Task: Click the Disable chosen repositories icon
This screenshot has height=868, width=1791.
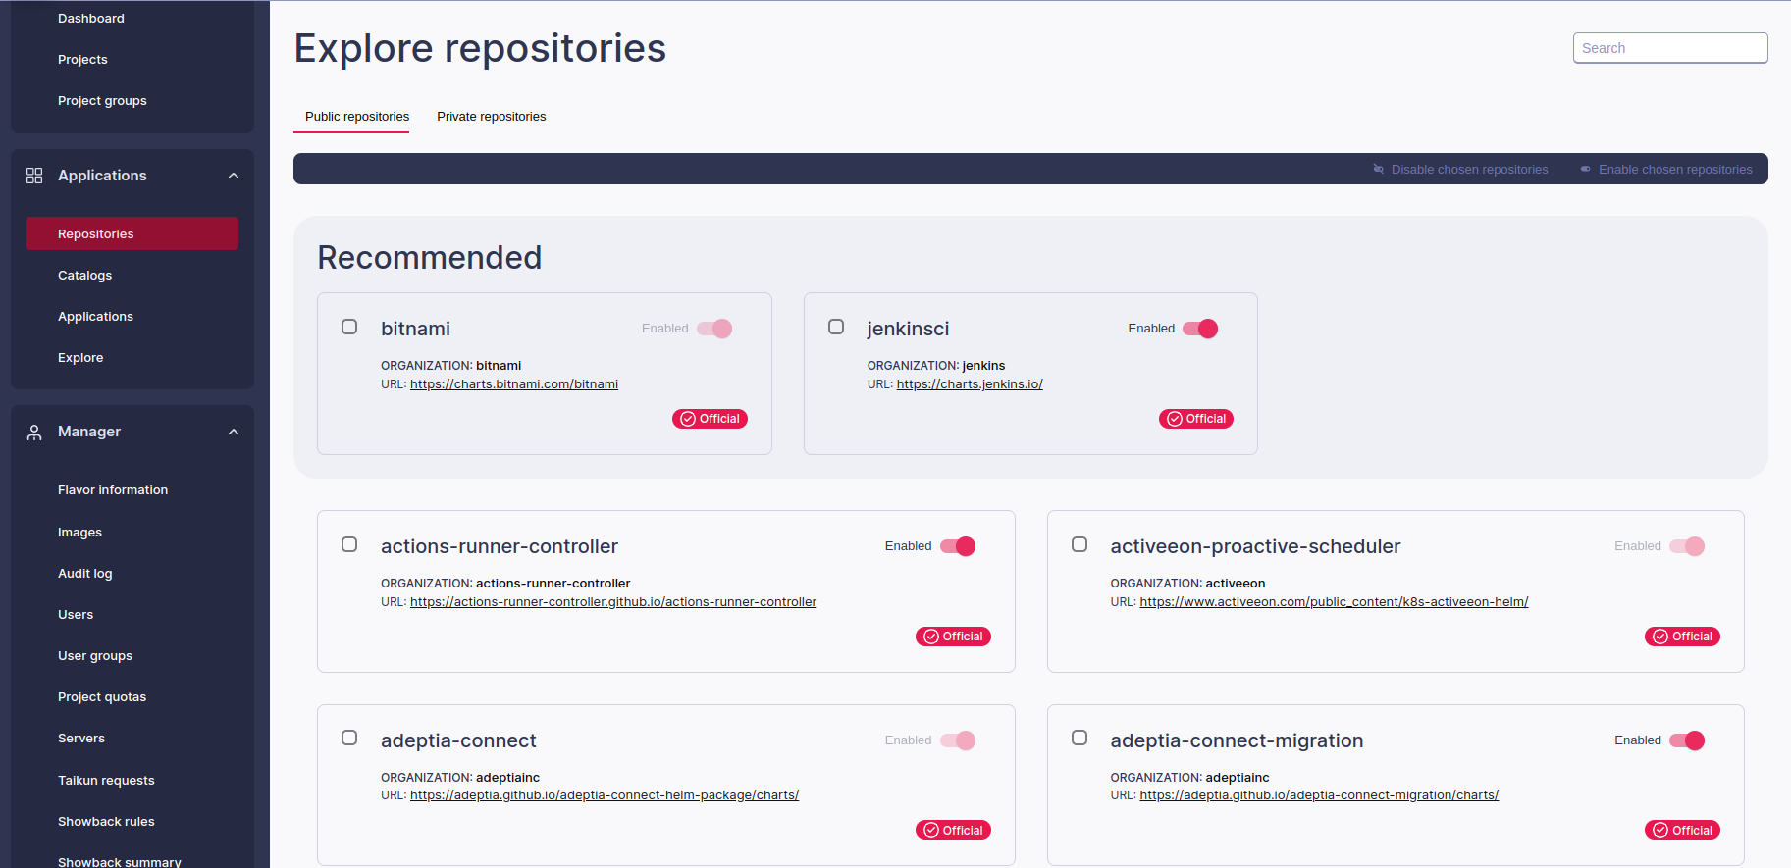Action: (1378, 170)
